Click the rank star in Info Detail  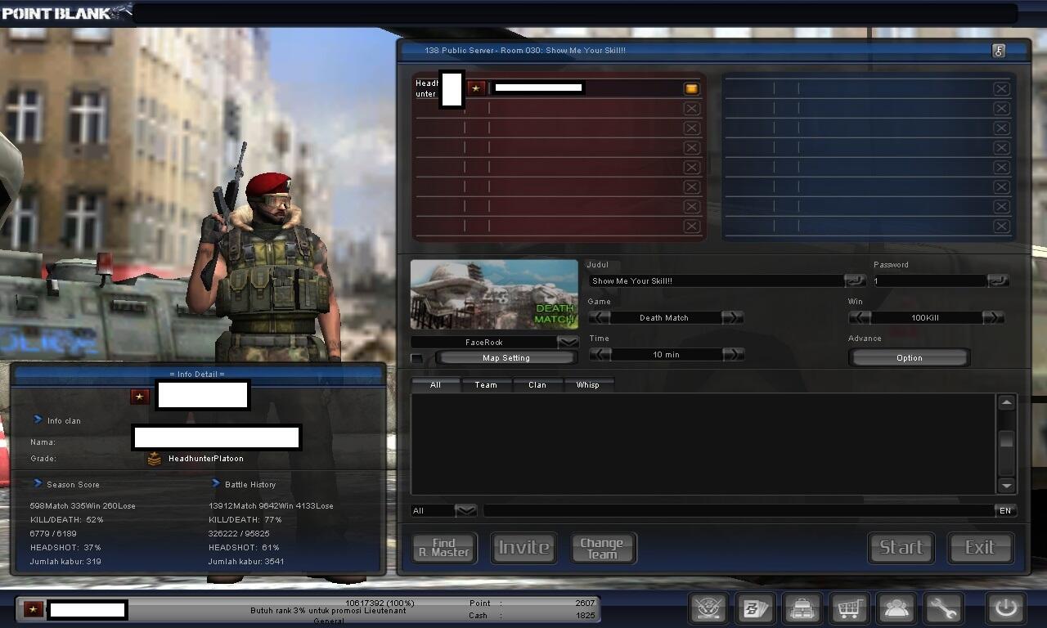pyautogui.click(x=140, y=397)
